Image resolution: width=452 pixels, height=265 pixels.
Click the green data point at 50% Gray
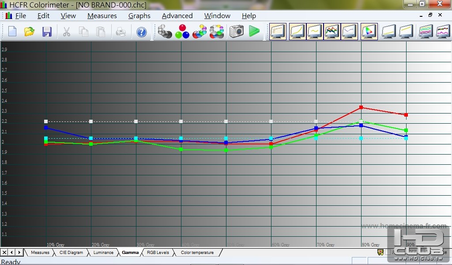226,150
